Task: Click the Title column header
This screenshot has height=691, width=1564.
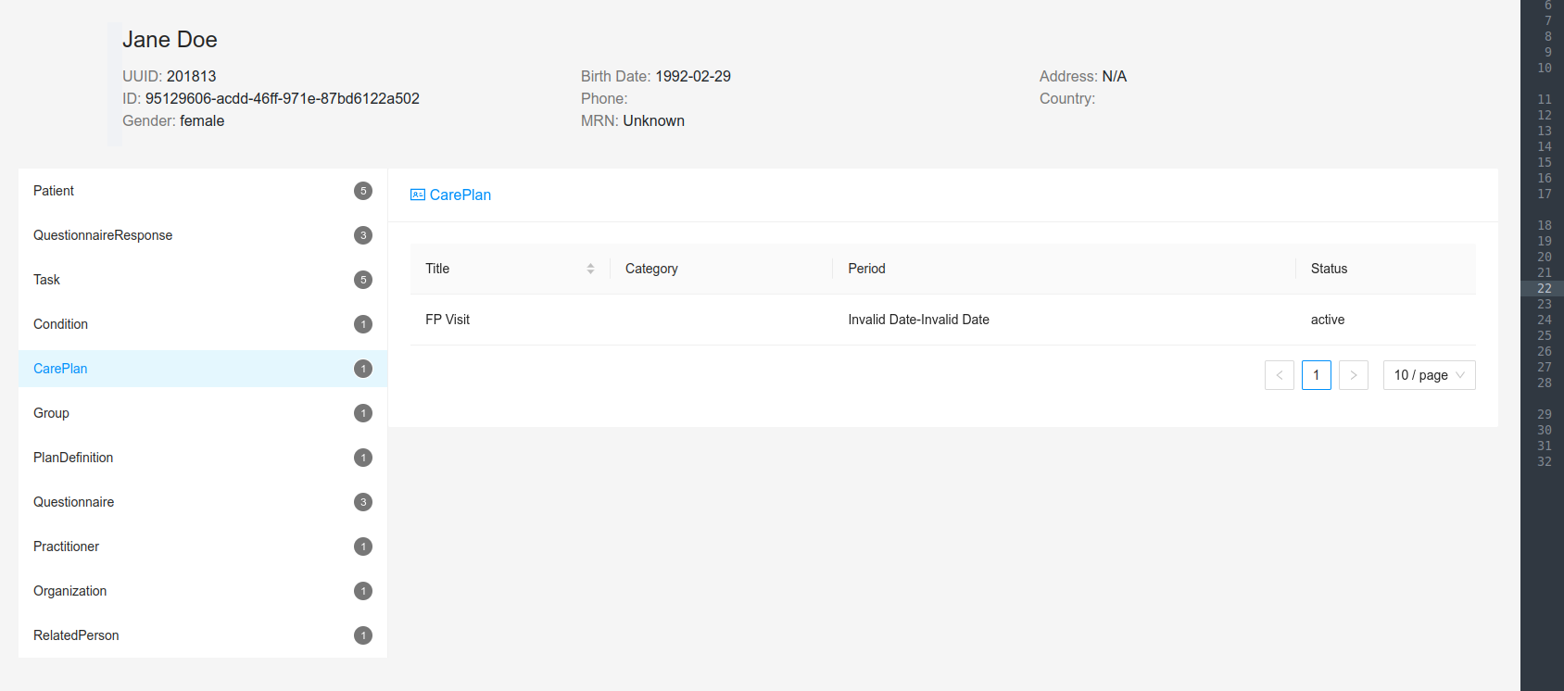Action: 511,269
